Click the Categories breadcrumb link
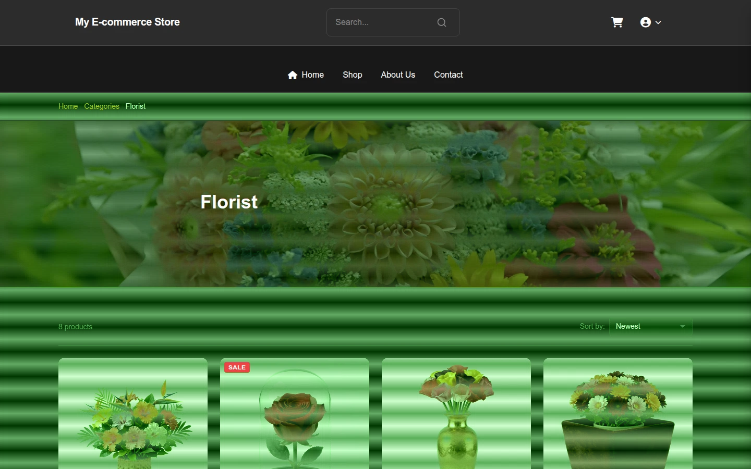 tap(102, 106)
